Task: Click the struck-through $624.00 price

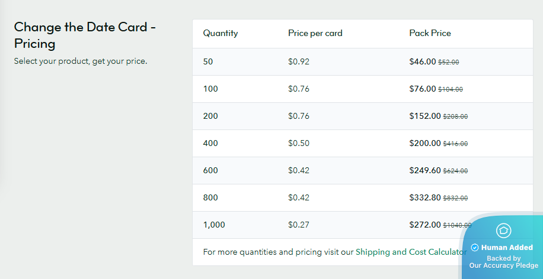Action: point(455,171)
